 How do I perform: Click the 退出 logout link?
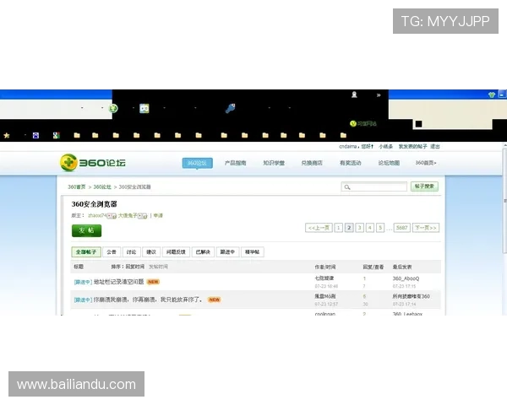pos(435,147)
